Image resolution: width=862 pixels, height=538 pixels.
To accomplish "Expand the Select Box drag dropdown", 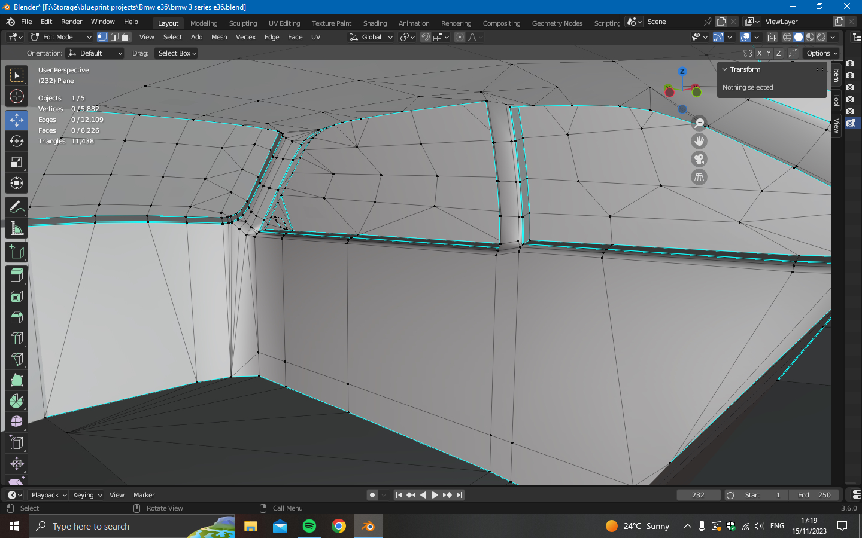I will click(x=177, y=53).
